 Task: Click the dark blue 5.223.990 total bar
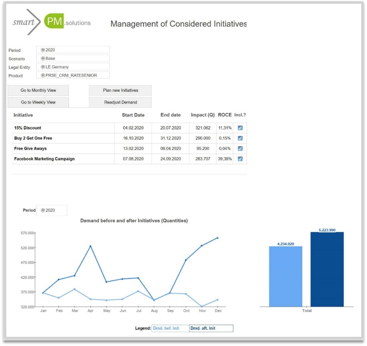point(327,270)
